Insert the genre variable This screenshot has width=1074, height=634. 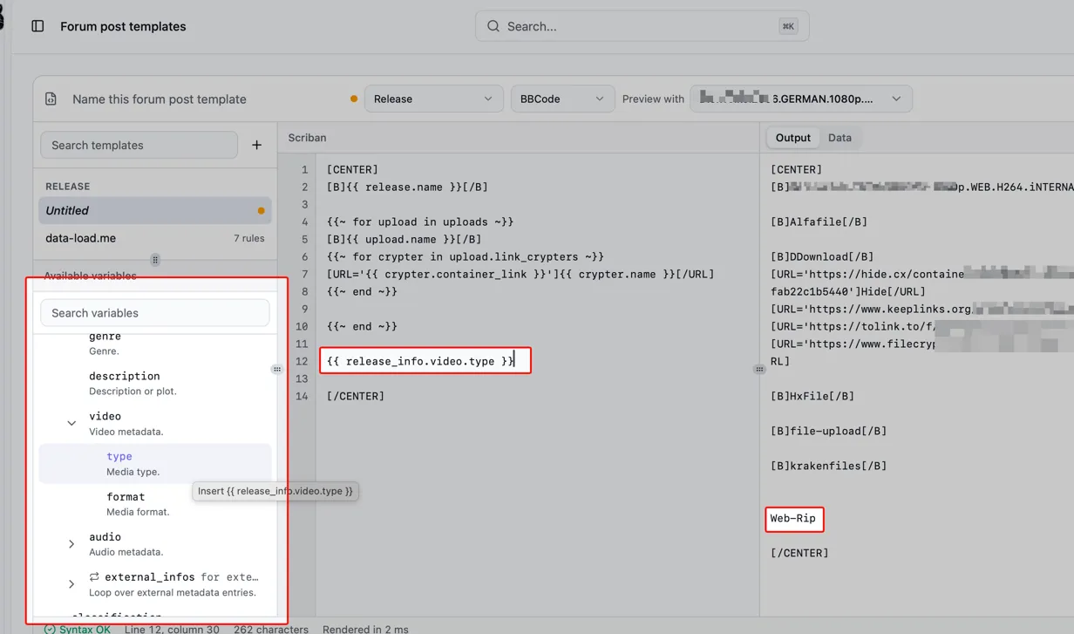click(155, 343)
